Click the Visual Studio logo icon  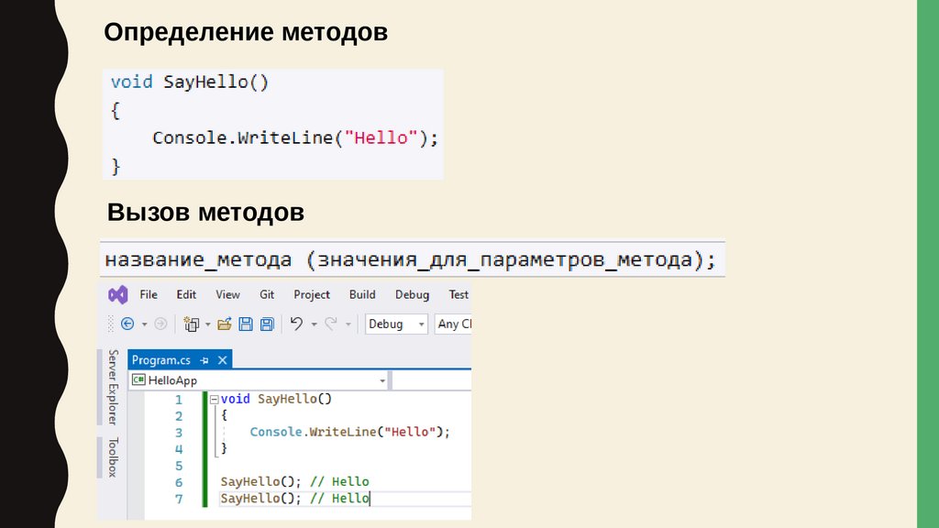118,294
